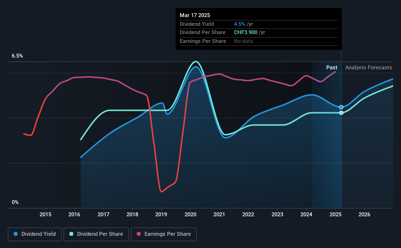Click the 6.5% y-axis label
This screenshot has height=248, width=401.
17,56
